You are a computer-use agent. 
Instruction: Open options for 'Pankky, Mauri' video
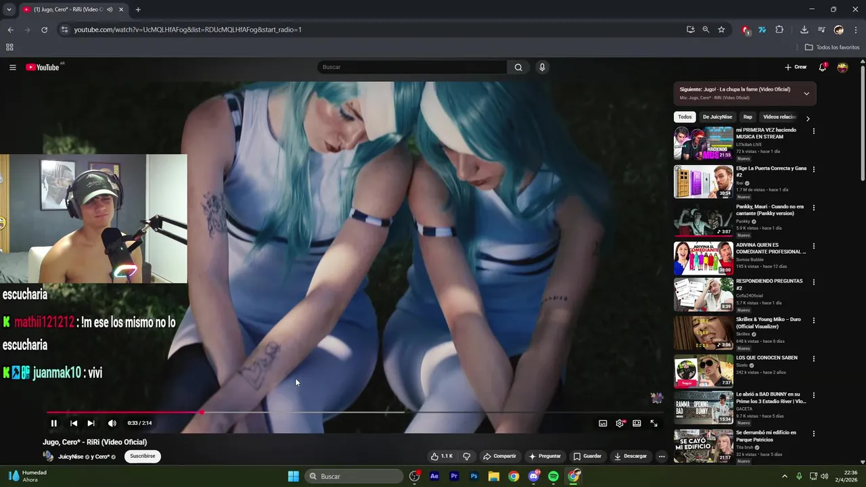[x=814, y=208]
